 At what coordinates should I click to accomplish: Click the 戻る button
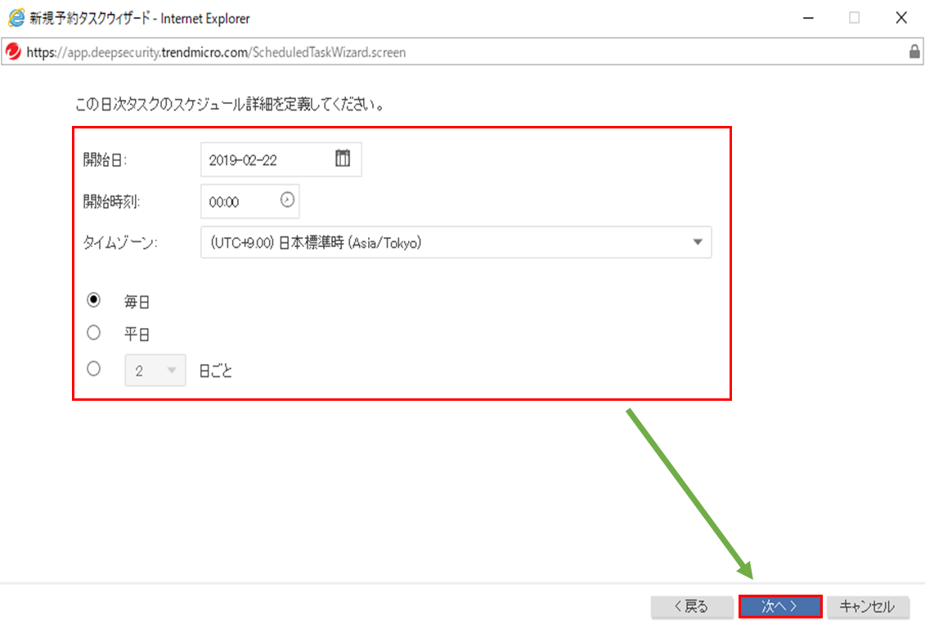point(692,606)
